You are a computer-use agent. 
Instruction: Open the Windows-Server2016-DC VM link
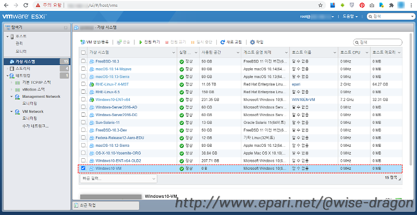point(116,115)
